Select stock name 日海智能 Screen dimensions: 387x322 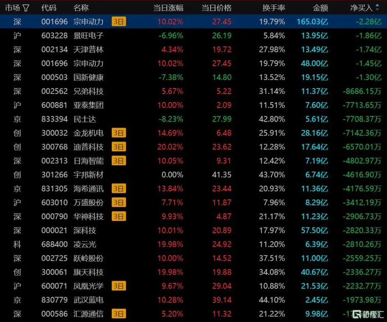88,161
